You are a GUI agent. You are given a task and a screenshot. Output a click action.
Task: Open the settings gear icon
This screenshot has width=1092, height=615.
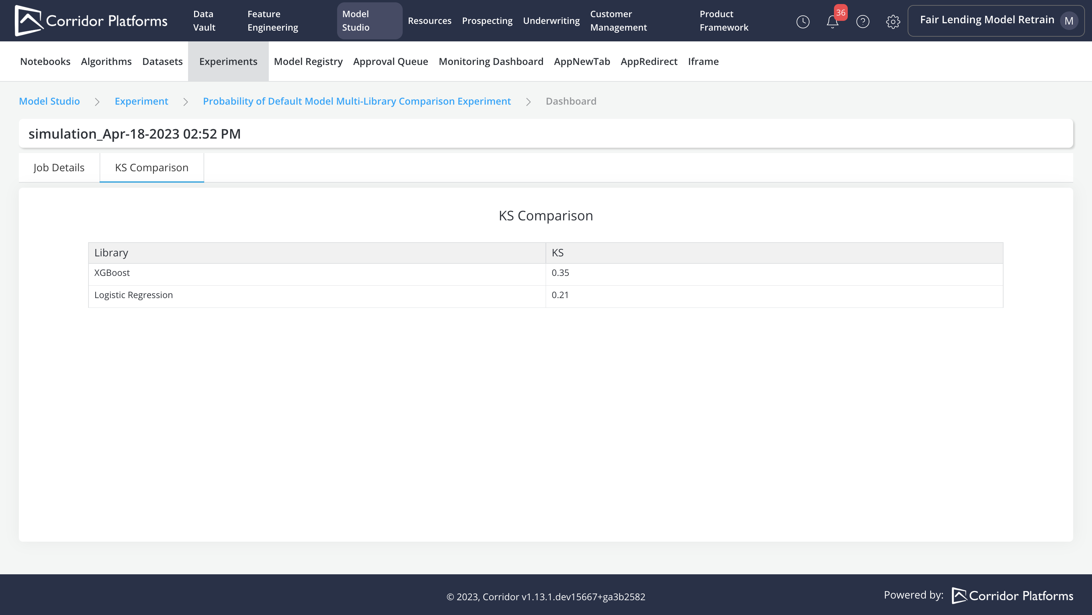[x=893, y=22]
